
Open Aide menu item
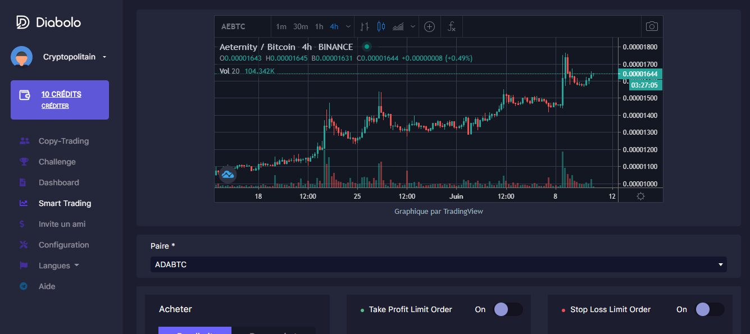47,286
